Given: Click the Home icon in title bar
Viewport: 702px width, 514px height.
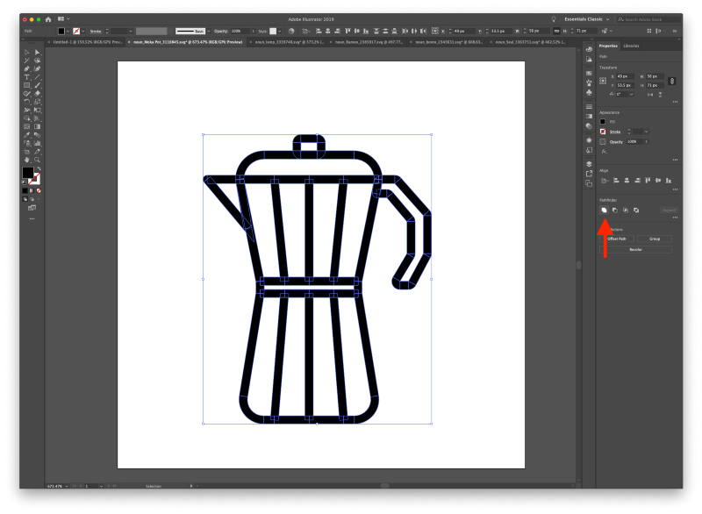Looking at the screenshot, I should (x=48, y=19).
